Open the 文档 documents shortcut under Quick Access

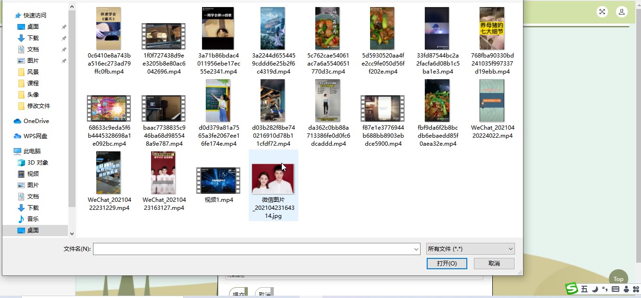(x=28, y=50)
